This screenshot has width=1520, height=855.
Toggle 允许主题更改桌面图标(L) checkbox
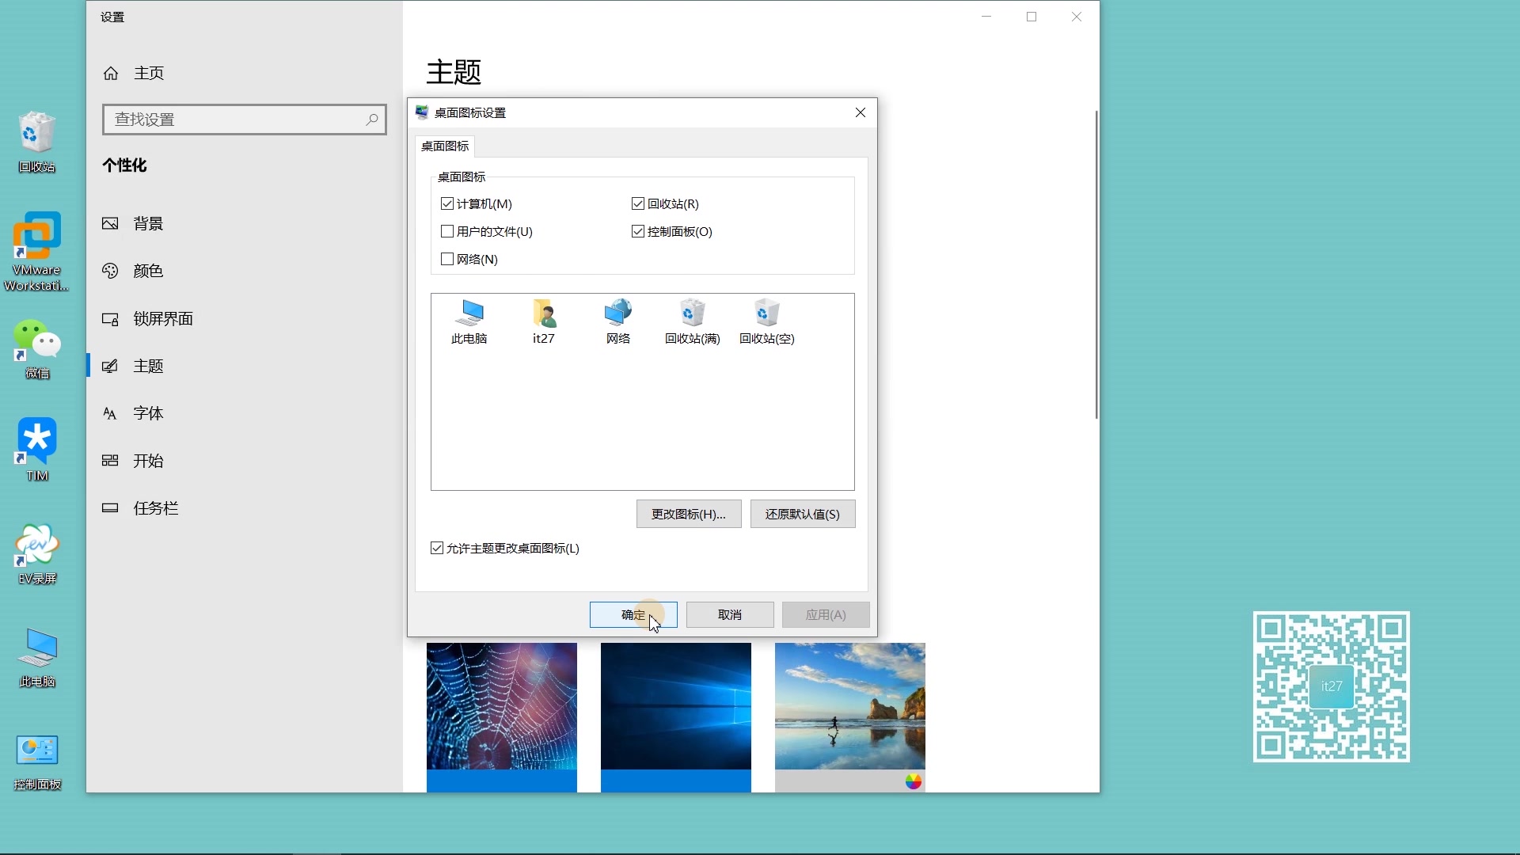coord(437,549)
